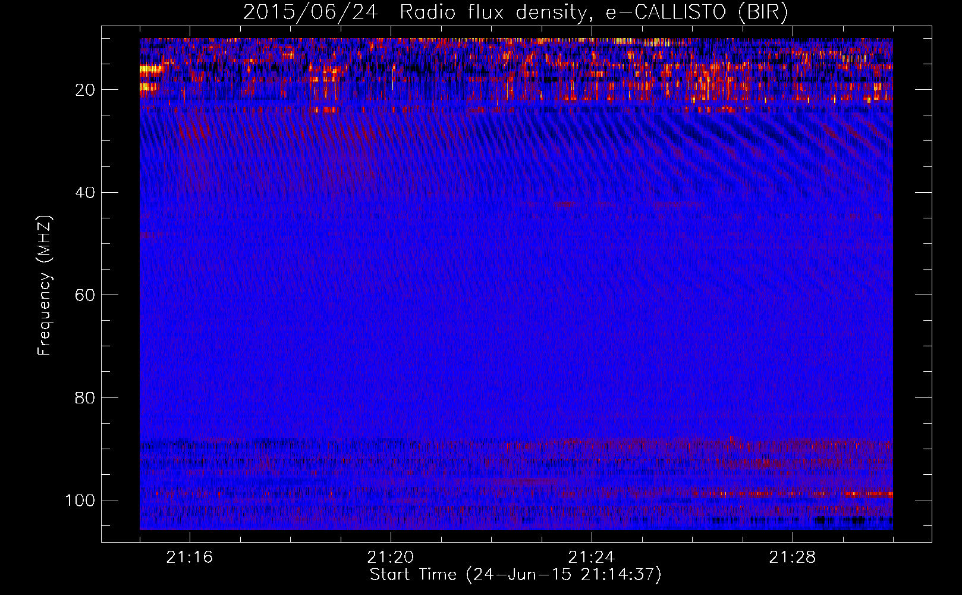Click the '40' frequency tick label
962x595 pixels.
pyautogui.click(x=85, y=193)
